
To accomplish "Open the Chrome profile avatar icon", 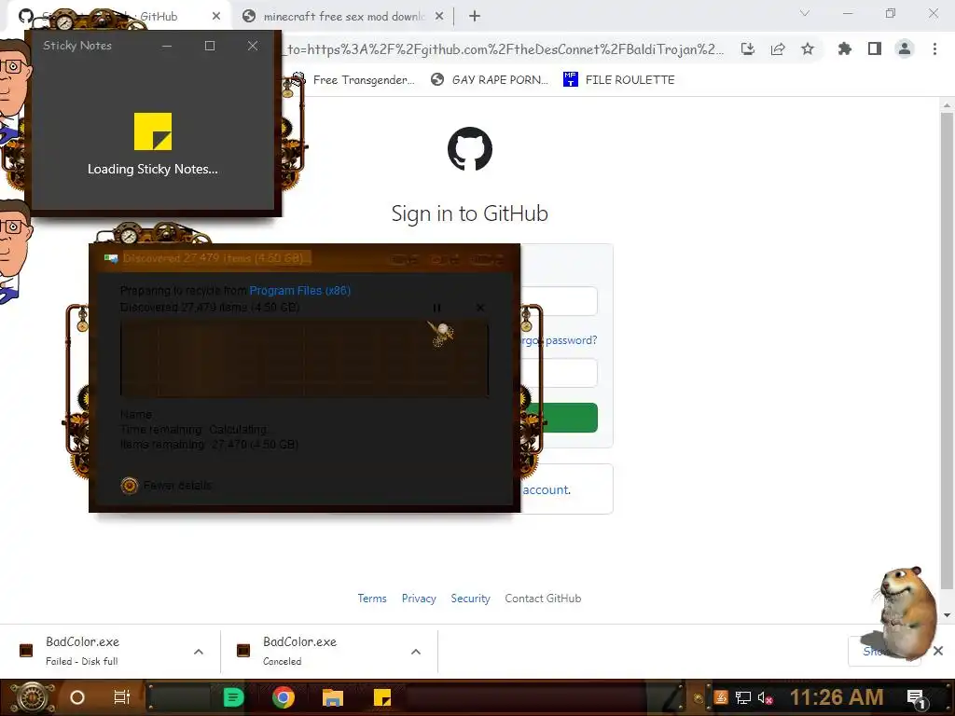I will point(905,48).
